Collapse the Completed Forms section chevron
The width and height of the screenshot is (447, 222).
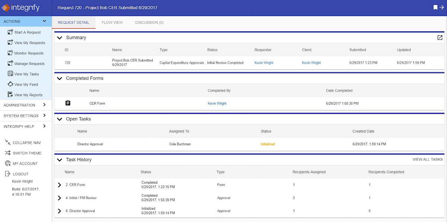[59, 78]
